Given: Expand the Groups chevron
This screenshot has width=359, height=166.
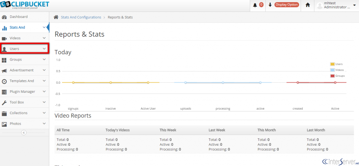Looking at the screenshot, I should [44, 60].
